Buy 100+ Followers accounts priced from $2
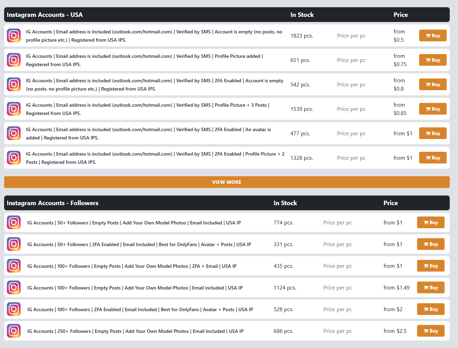Screen dimensions: 458x348 (430, 309)
